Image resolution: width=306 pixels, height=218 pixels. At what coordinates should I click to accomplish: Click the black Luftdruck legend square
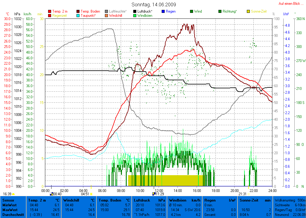[135, 11]
